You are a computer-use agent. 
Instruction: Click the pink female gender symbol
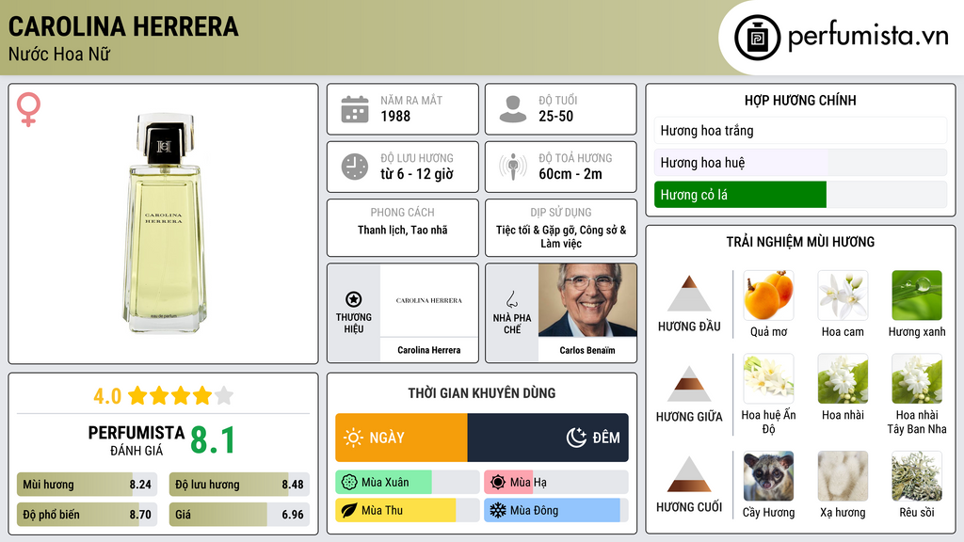pyautogui.click(x=28, y=109)
